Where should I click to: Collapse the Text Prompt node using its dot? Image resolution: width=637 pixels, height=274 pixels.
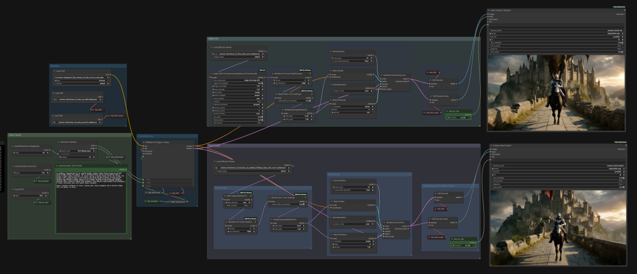tap(57, 166)
